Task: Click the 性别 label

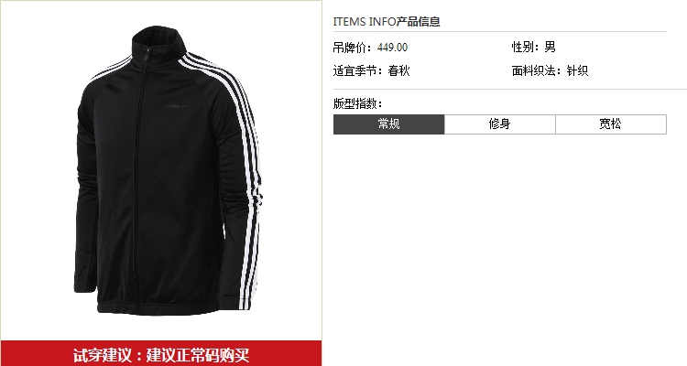Action: [x=523, y=47]
